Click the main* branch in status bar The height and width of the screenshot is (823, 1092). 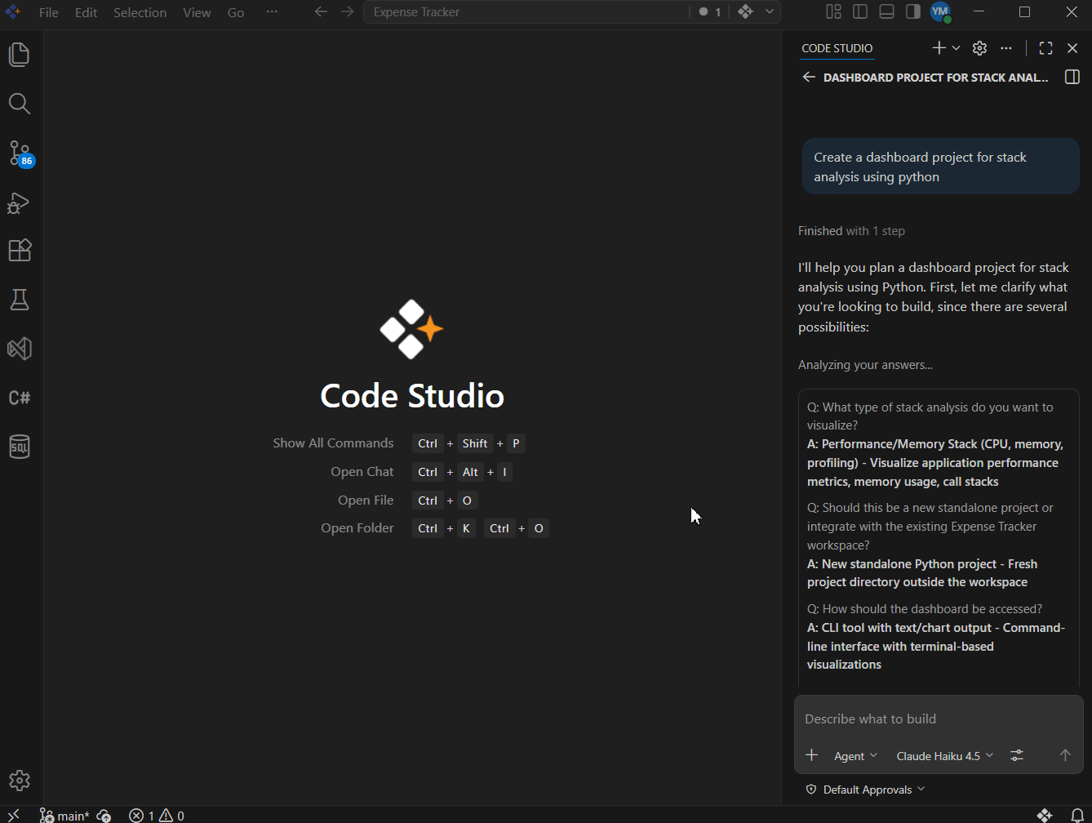64,816
